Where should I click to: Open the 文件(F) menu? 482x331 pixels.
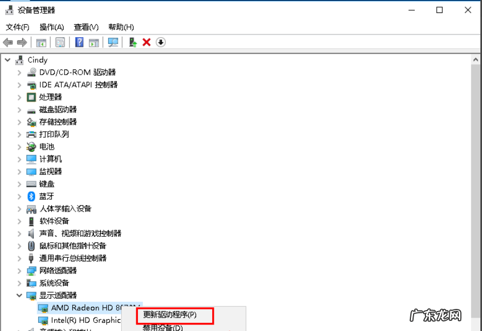tap(17, 27)
